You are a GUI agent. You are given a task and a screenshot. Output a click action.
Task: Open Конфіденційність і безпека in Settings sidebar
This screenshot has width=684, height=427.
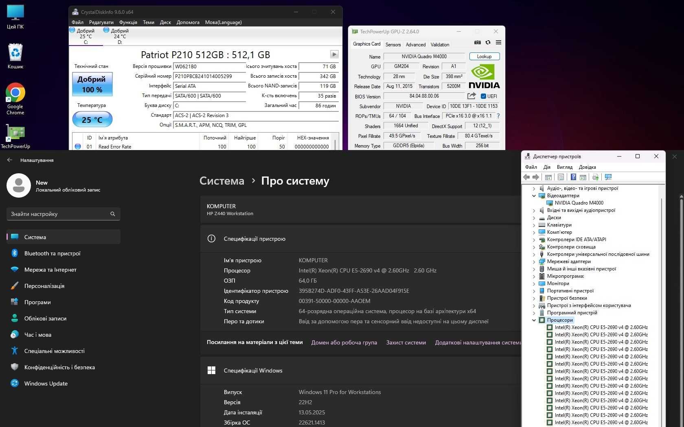coord(64,367)
